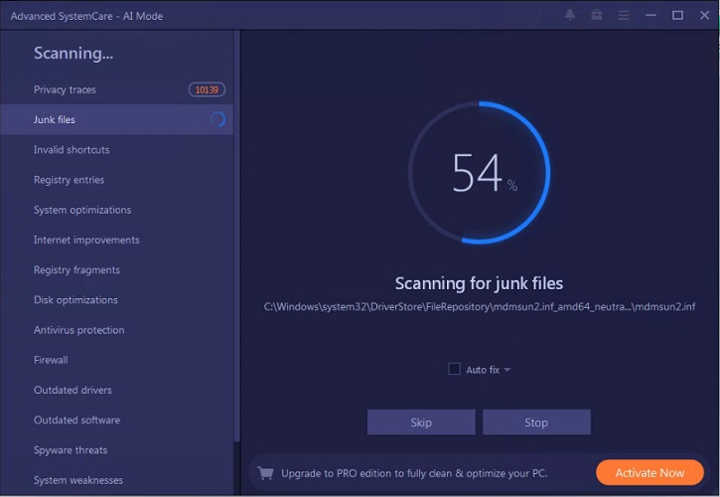Select Outdated drivers scan item
720x497 pixels.
coord(72,390)
